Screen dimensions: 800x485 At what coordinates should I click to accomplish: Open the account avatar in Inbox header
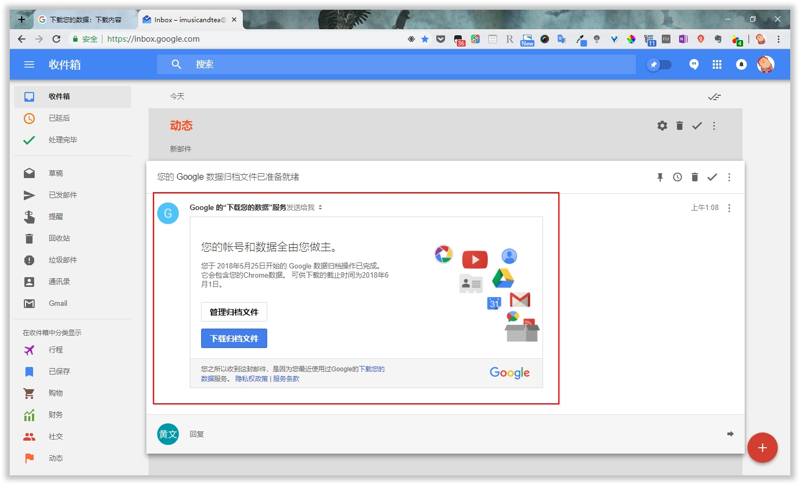(765, 64)
